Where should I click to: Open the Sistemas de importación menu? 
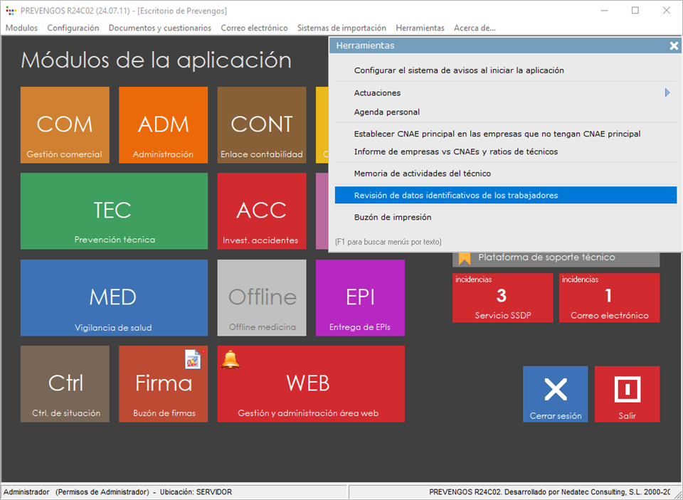pyautogui.click(x=341, y=28)
